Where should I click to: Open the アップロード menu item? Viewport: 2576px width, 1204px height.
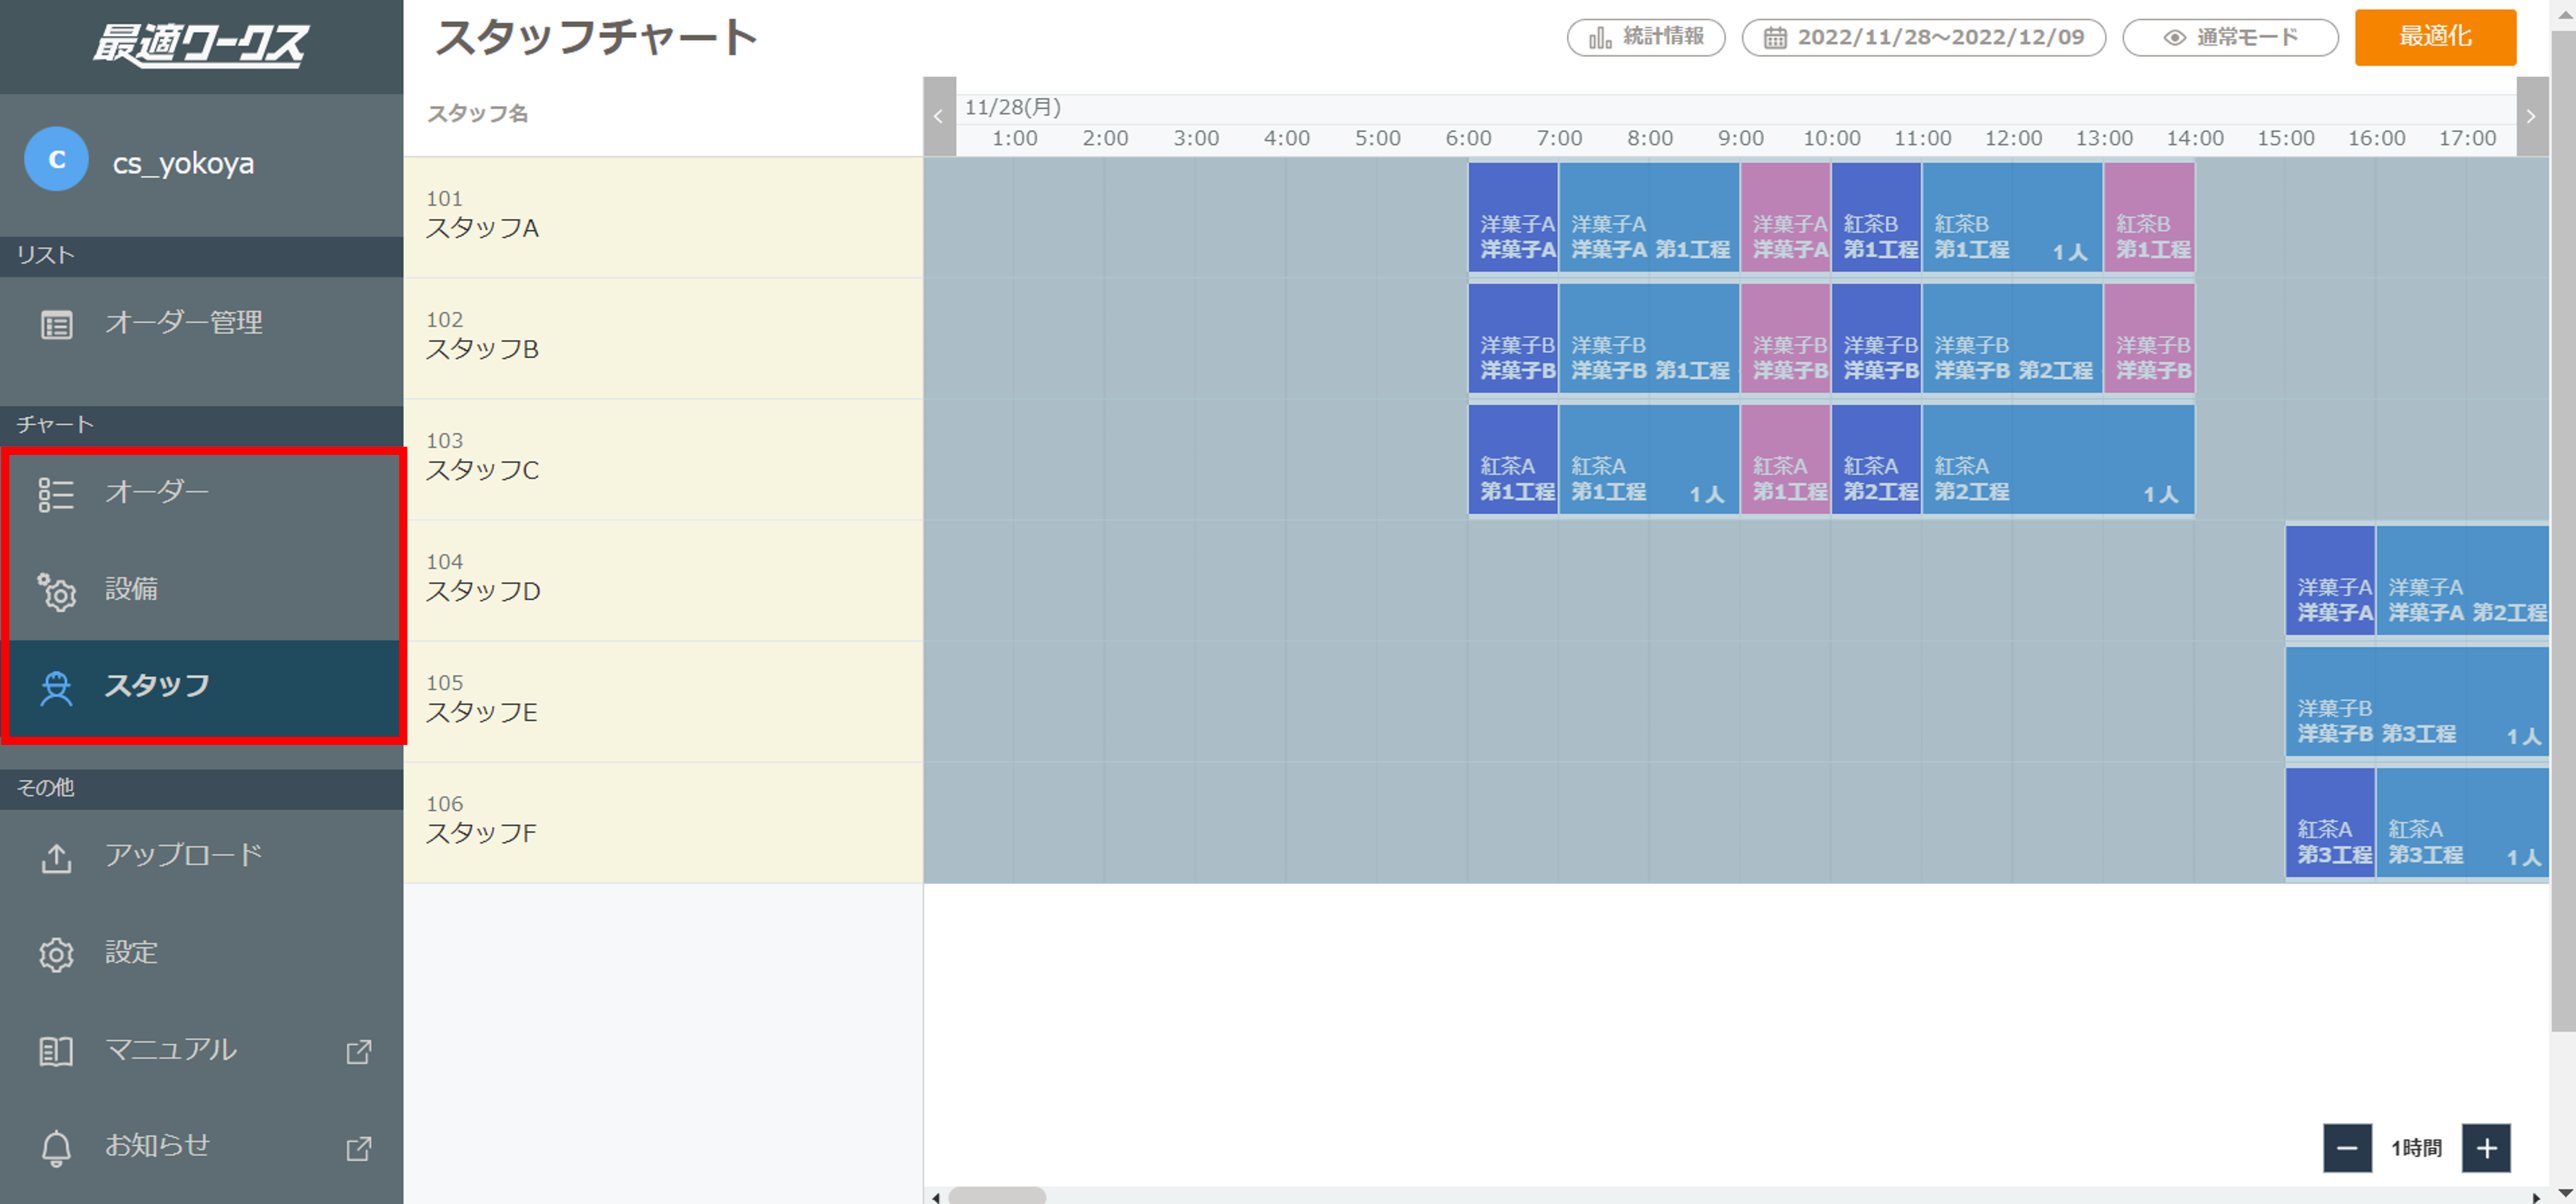tap(201, 856)
